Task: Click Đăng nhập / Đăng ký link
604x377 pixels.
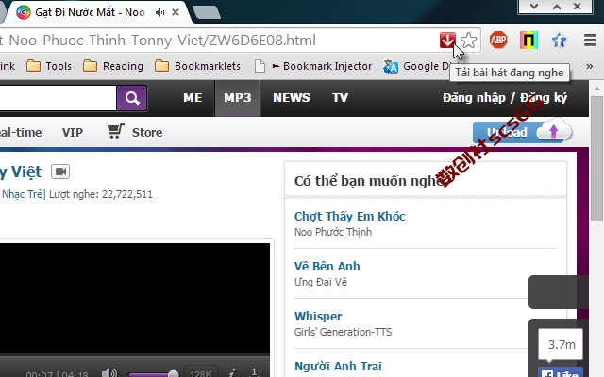Action: click(505, 98)
